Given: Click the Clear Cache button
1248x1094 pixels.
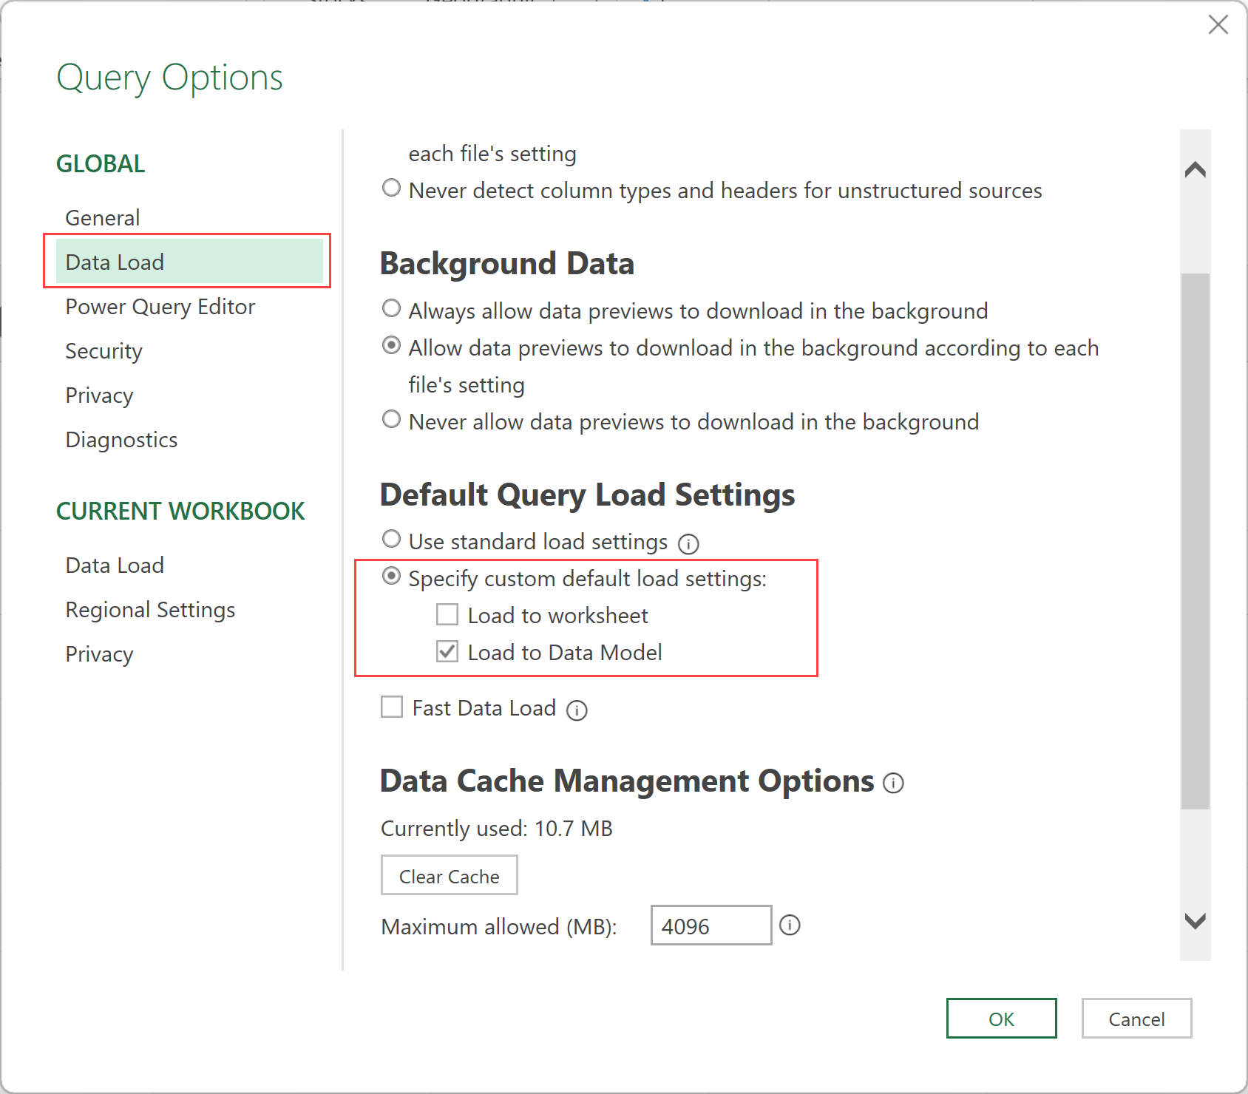Looking at the screenshot, I should point(449,876).
